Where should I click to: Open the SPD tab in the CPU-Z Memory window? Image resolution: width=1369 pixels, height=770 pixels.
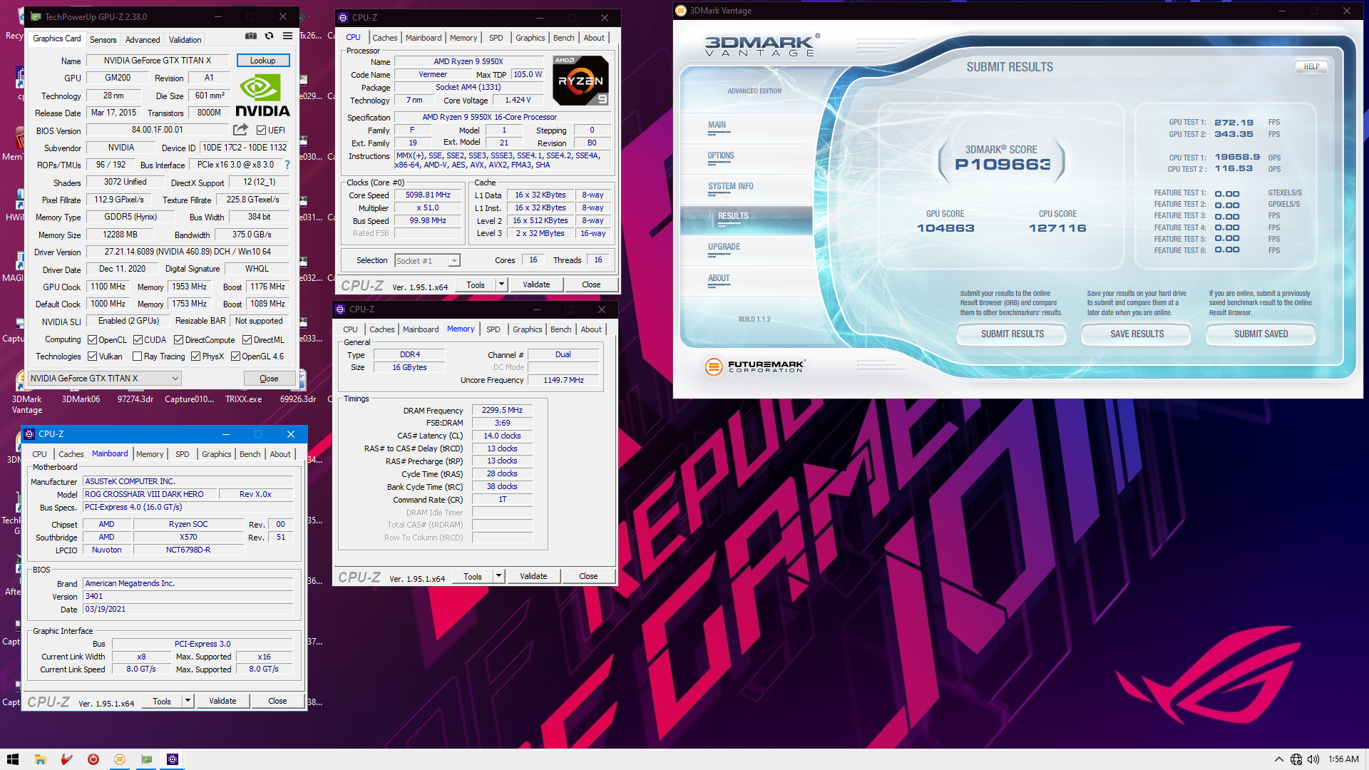pos(493,329)
